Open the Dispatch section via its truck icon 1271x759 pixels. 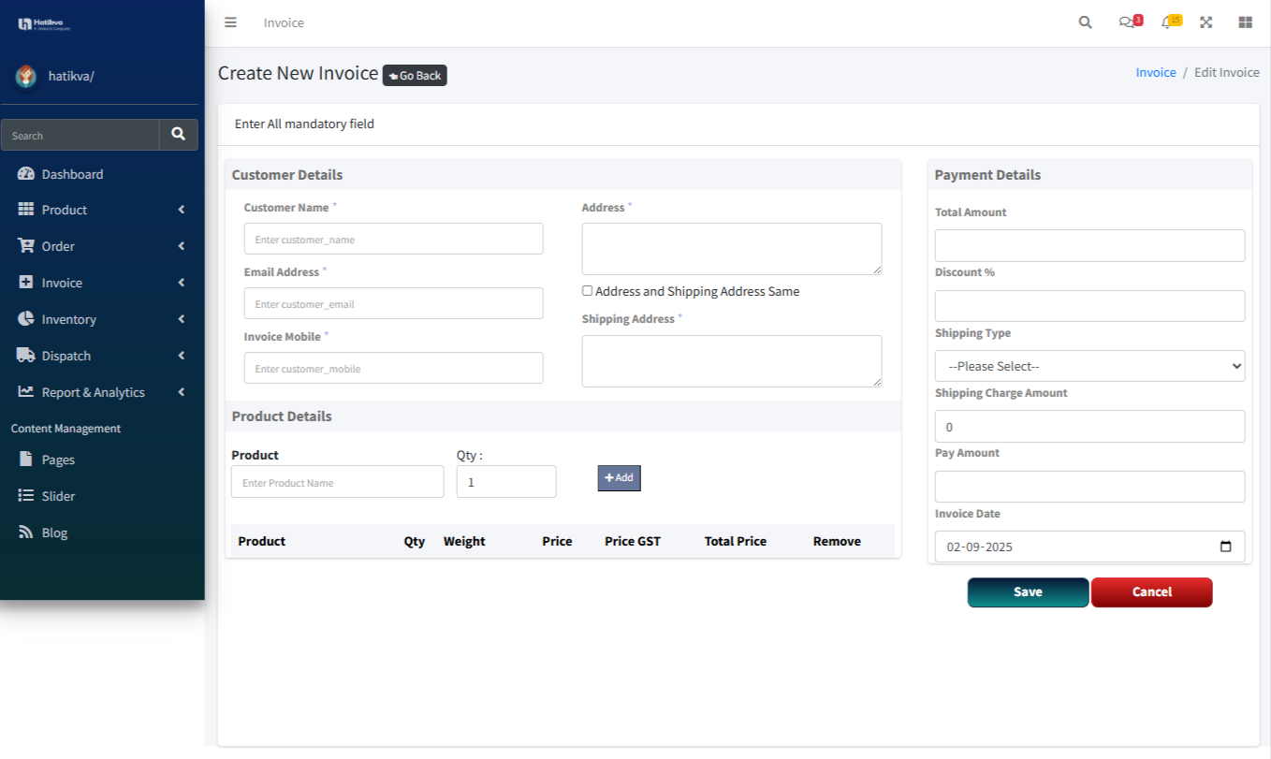click(x=25, y=355)
